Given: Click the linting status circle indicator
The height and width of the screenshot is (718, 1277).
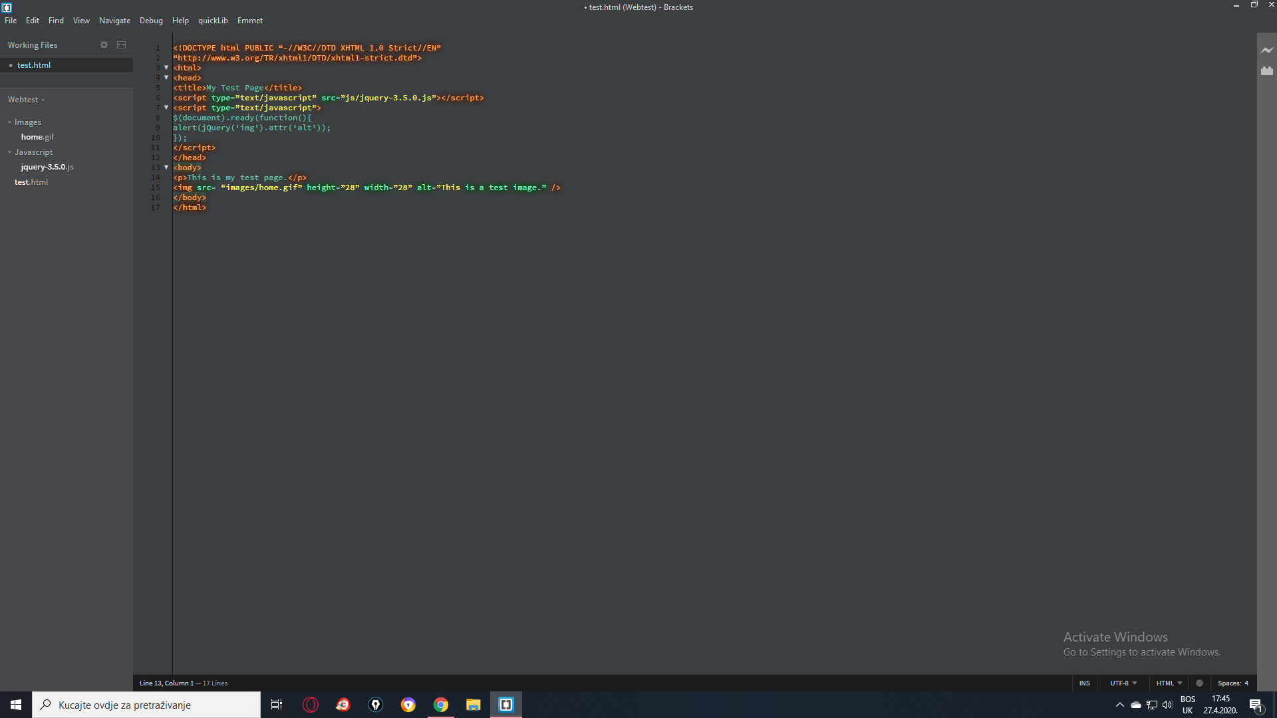Looking at the screenshot, I should 1199,683.
